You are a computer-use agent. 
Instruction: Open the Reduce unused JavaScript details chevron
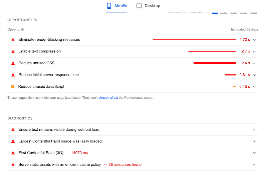click(254, 87)
